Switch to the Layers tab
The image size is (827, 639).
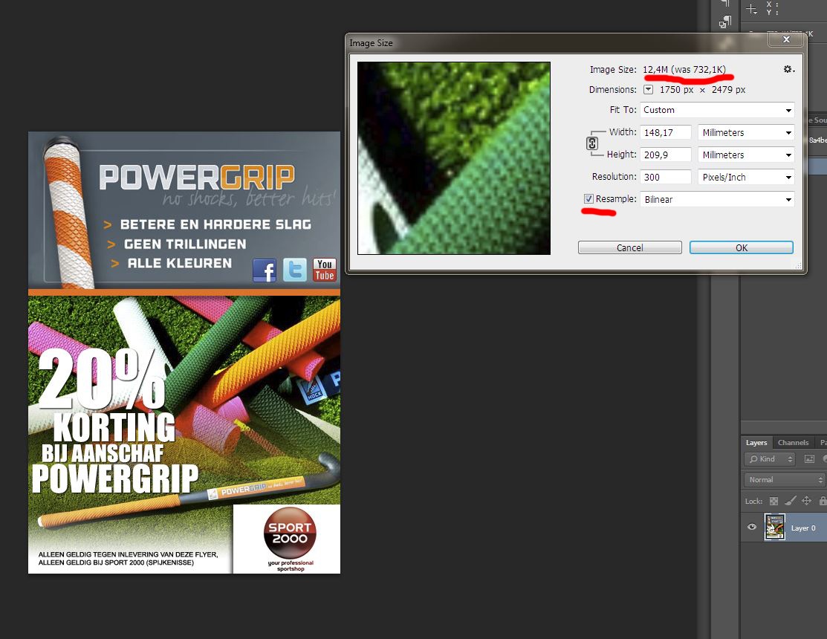coord(756,442)
